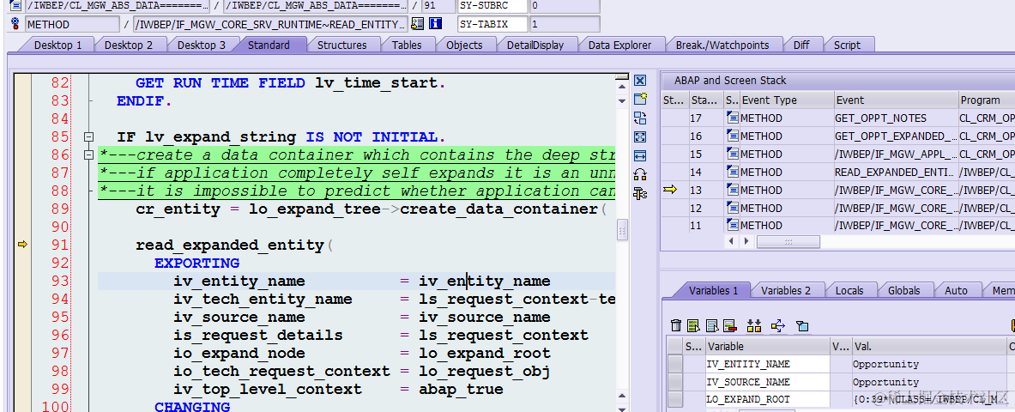1015x412 pixels.
Task: Click the green table icon in Variables toolbar
Action: point(694,325)
